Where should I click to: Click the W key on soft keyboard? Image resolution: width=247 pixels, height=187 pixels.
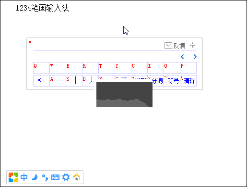click(x=58, y=68)
